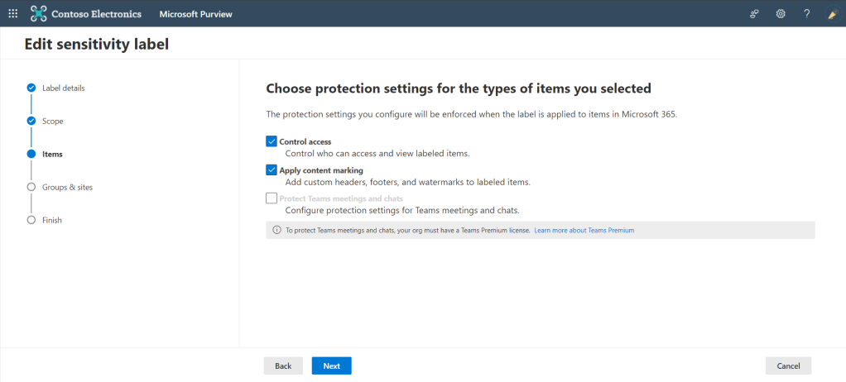The height and width of the screenshot is (382, 846).
Task: Open the help question mark icon
Action: (806, 14)
